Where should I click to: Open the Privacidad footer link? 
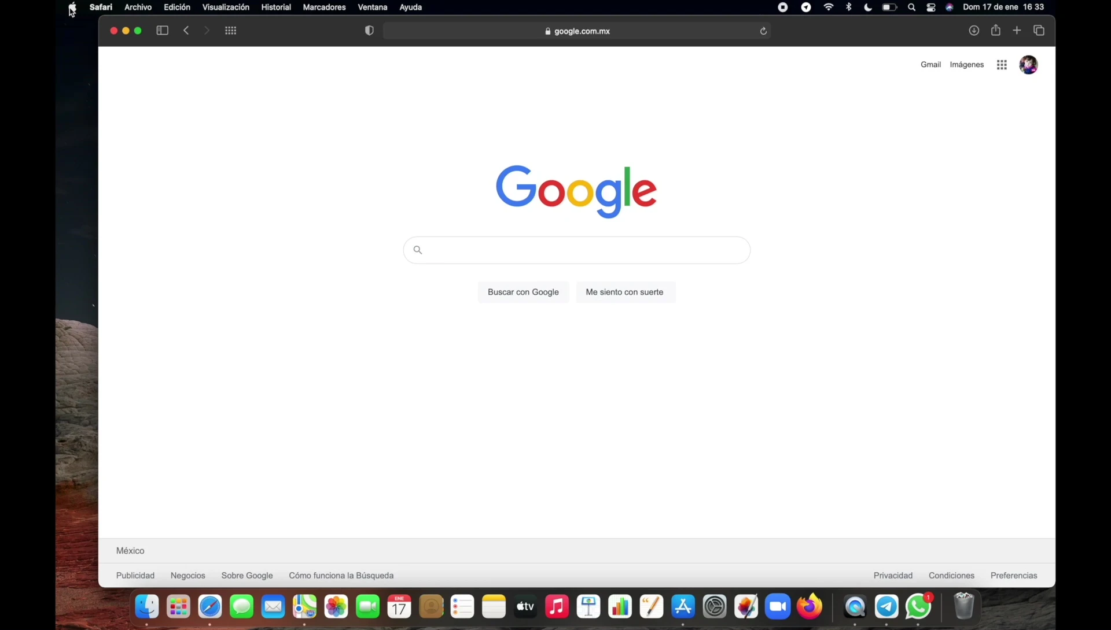click(x=893, y=576)
